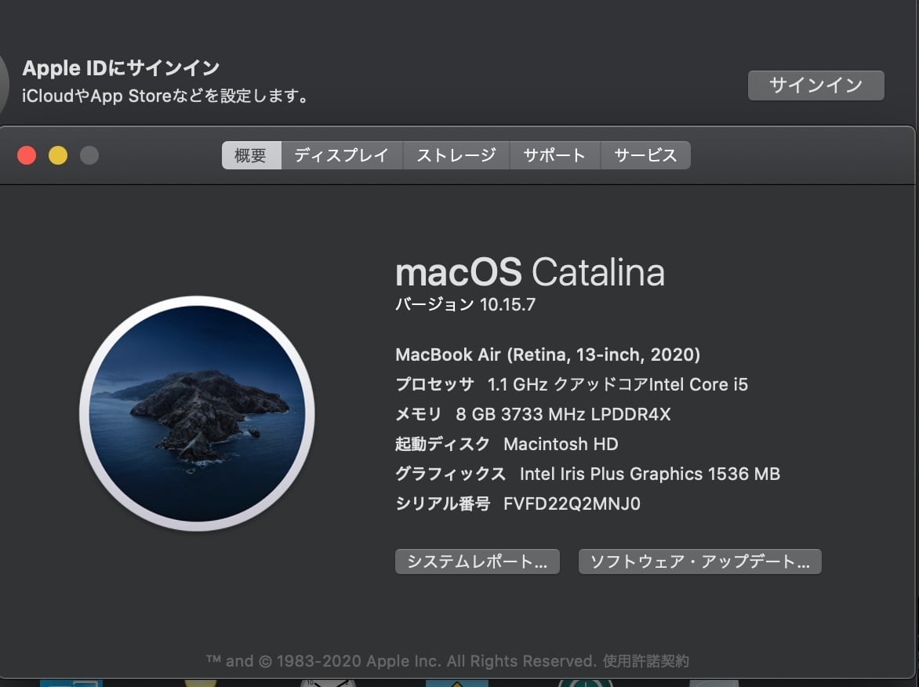Click the 'Apple IDにサインイン' heading
Viewport: 919px width, 687px height.
(x=121, y=68)
